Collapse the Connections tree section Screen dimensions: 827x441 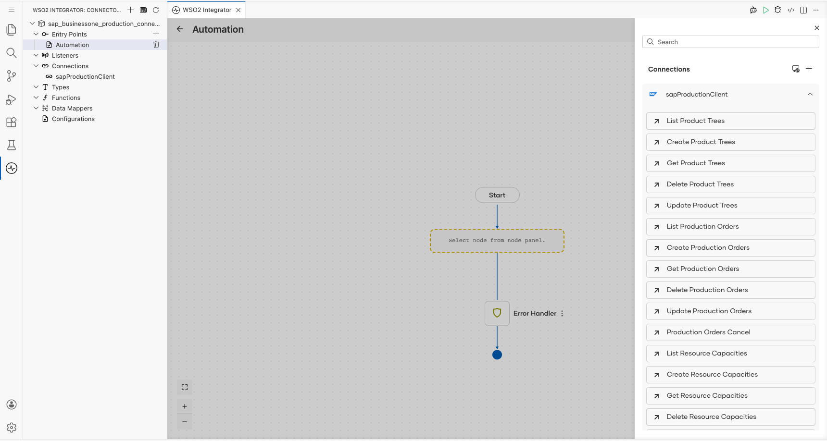point(36,66)
